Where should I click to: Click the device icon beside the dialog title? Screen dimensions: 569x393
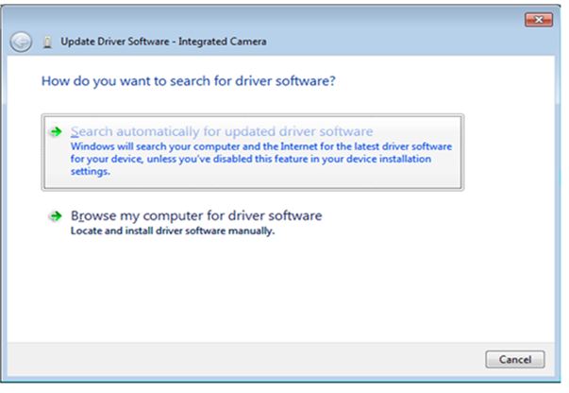(x=47, y=43)
